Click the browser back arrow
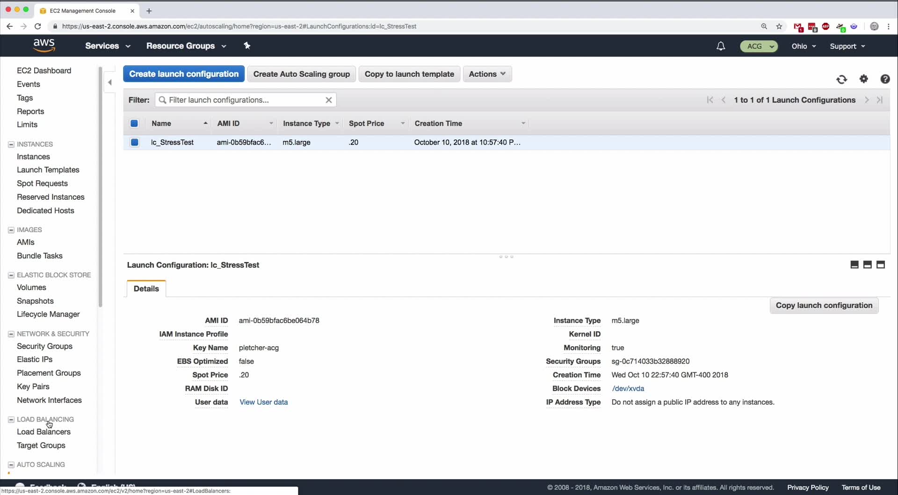Image resolution: width=898 pixels, height=495 pixels. point(10,26)
